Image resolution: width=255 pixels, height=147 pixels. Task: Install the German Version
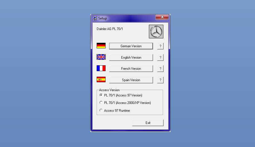click(131, 46)
